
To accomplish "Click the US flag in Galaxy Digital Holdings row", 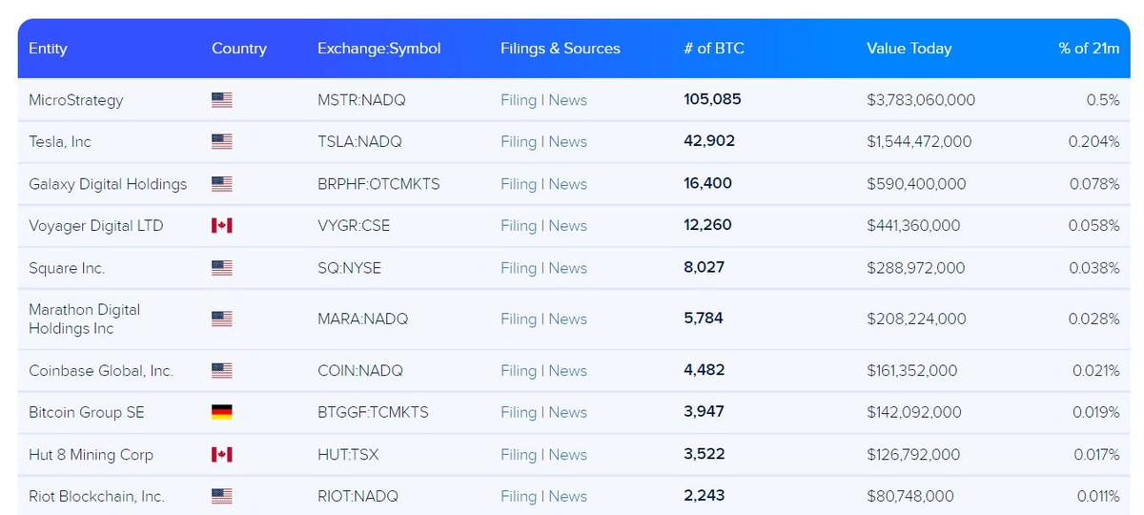I will click(222, 184).
